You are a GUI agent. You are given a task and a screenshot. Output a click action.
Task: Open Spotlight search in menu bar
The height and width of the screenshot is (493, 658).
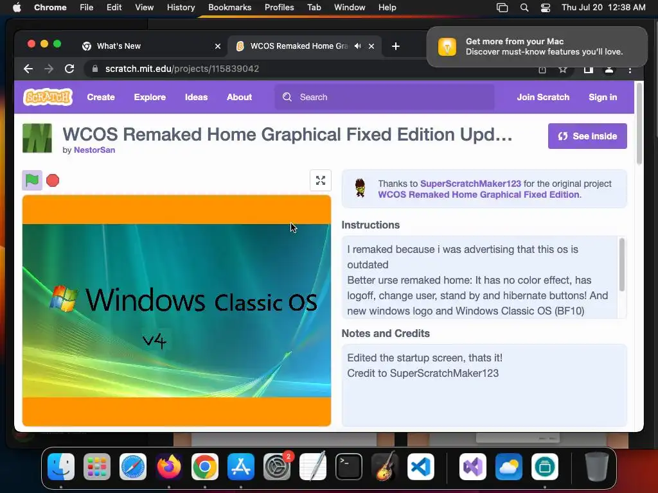[x=524, y=8]
